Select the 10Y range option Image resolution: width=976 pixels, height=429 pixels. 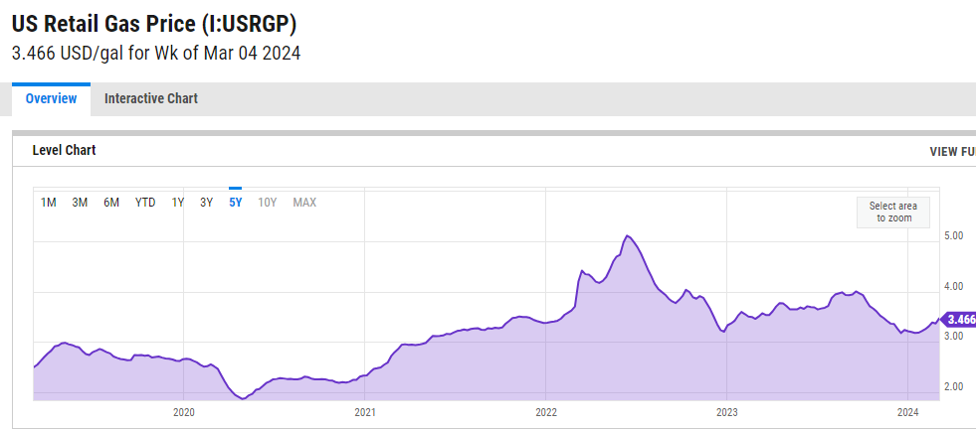tap(267, 202)
